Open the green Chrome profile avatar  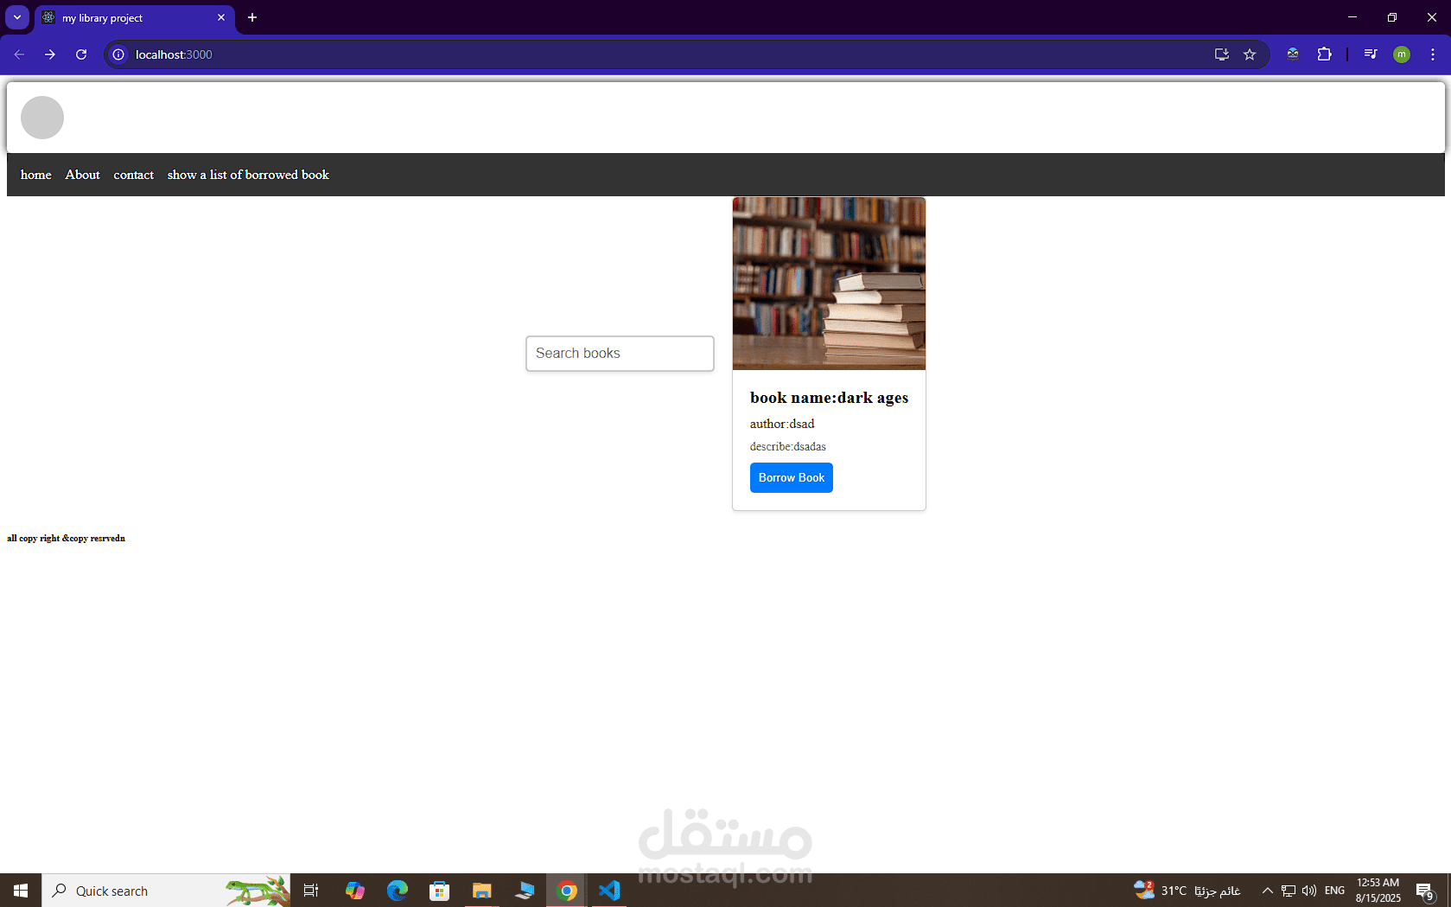1402,54
